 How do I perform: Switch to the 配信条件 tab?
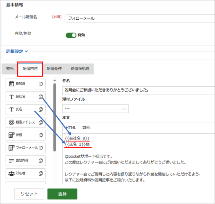pyautogui.click(x=54, y=69)
